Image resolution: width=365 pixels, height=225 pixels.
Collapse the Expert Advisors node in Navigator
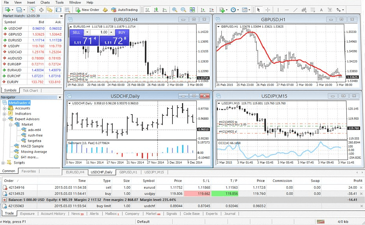4,119
